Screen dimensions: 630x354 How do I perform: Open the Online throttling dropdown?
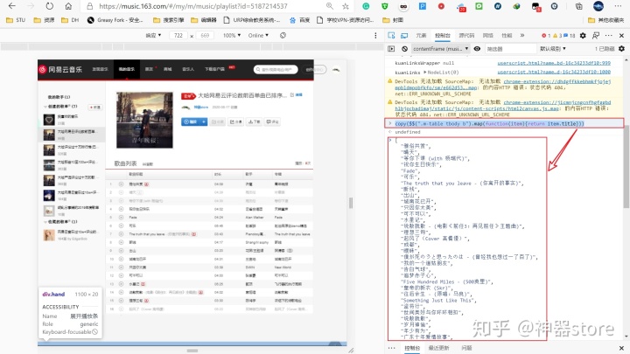(258, 35)
